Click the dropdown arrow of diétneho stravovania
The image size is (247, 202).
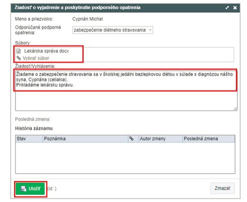[x=150, y=30]
